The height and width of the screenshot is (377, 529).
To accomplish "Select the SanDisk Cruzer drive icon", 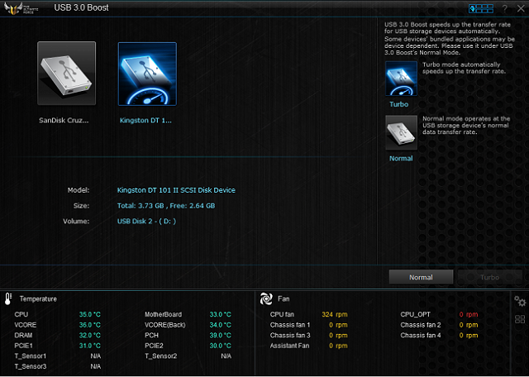I will click(x=66, y=74).
